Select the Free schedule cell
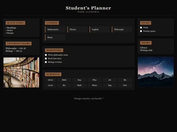 125,85
